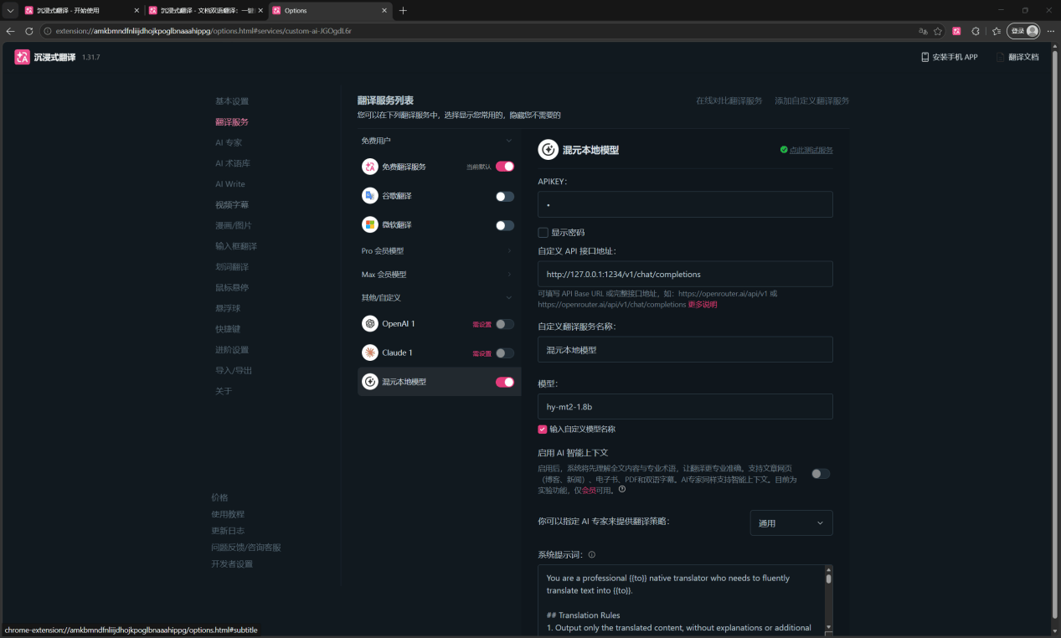Expand the Pro 会员模型 section
The image size is (1061, 638).
click(436, 251)
